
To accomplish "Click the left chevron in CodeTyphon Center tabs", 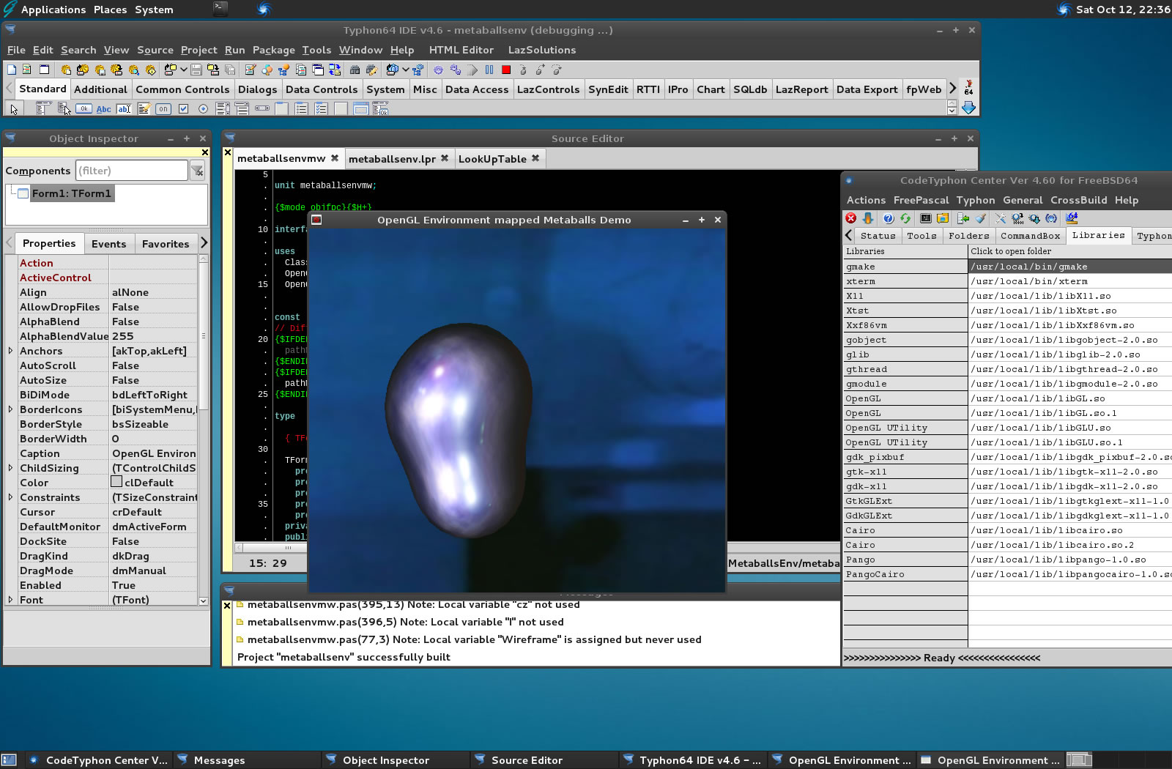I will click(848, 235).
